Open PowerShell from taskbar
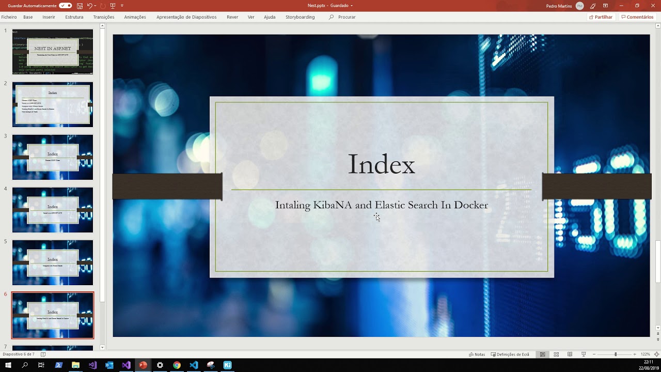This screenshot has width=661, height=372. pos(58,365)
